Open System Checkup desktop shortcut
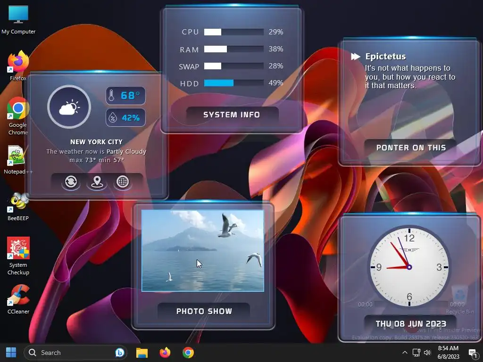Image resolution: width=483 pixels, height=362 pixels. point(18,256)
